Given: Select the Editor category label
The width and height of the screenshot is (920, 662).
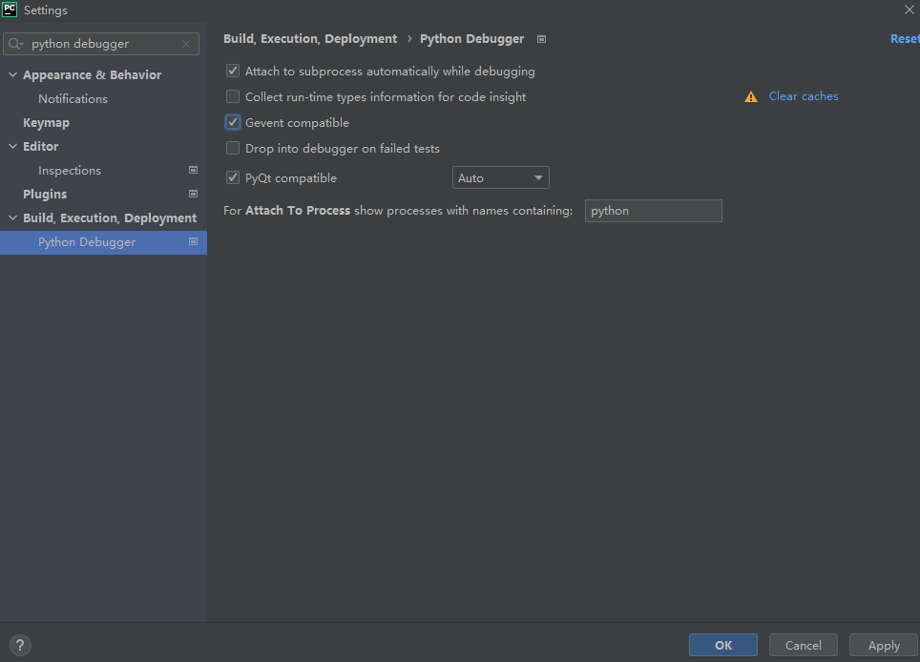Looking at the screenshot, I should pyautogui.click(x=40, y=146).
